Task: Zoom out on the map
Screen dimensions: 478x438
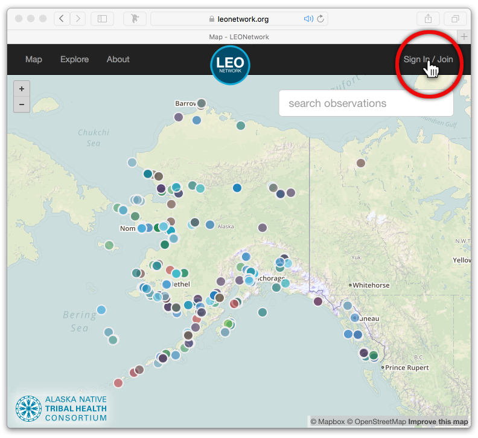Action: pos(22,105)
